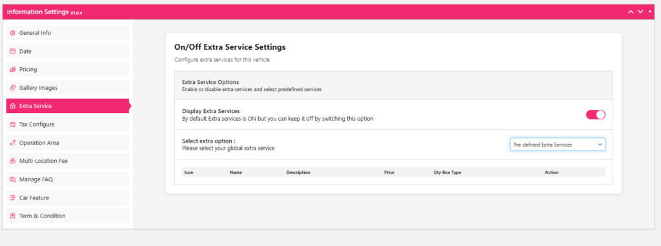Screen dimensions: 661x246
Task: Move panel down with the down chevron
Action: click(x=640, y=12)
